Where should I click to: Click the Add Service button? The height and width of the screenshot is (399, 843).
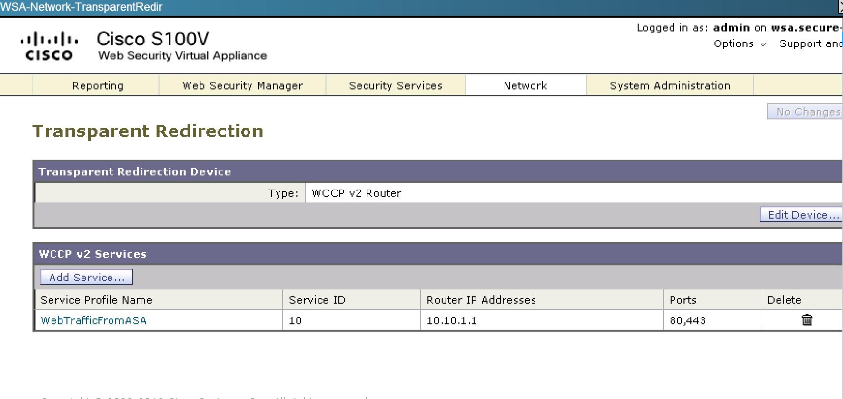coord(87,277)
